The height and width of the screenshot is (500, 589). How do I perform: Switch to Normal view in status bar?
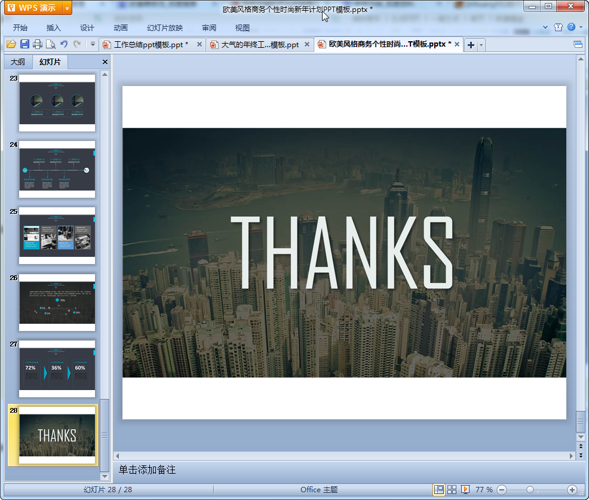click(x=439, y=490)
